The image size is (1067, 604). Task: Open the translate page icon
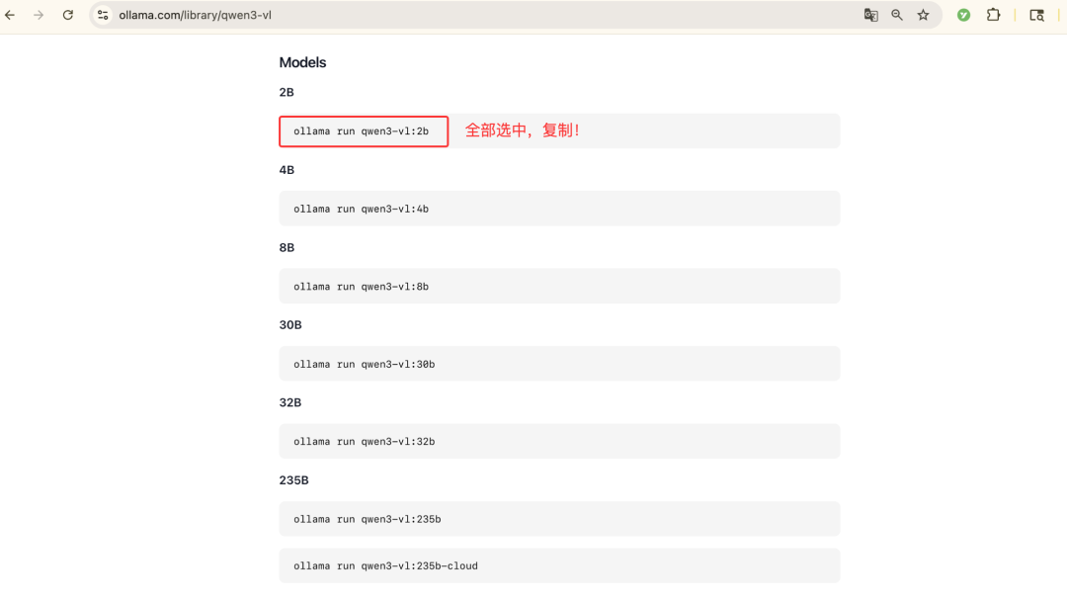coord(870,15)
